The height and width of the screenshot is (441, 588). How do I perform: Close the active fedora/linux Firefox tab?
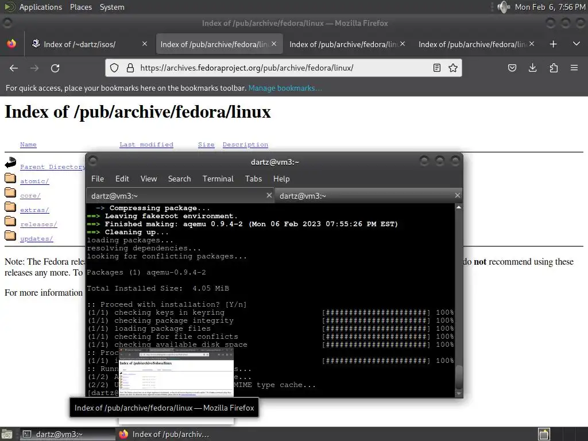click(274, 44)
